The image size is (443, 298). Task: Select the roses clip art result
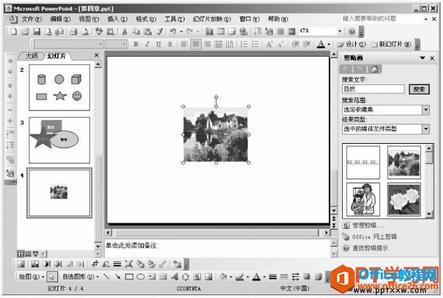[404, 199]
